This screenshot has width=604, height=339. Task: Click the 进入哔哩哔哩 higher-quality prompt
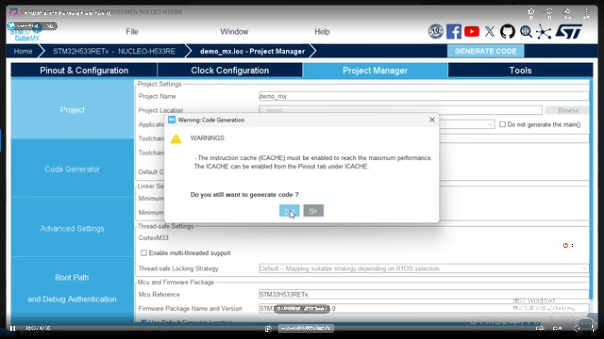click(302, 309)
